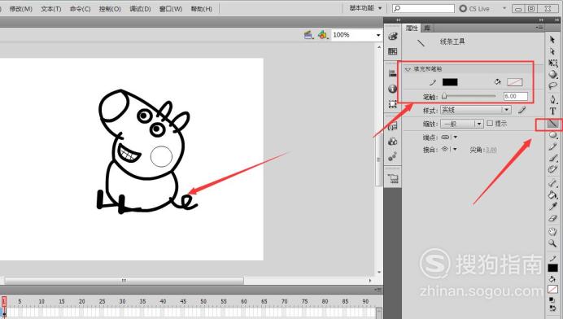Click the edit stroke style pencil icon
563x319 pixels.
click(x=522, y=110)
